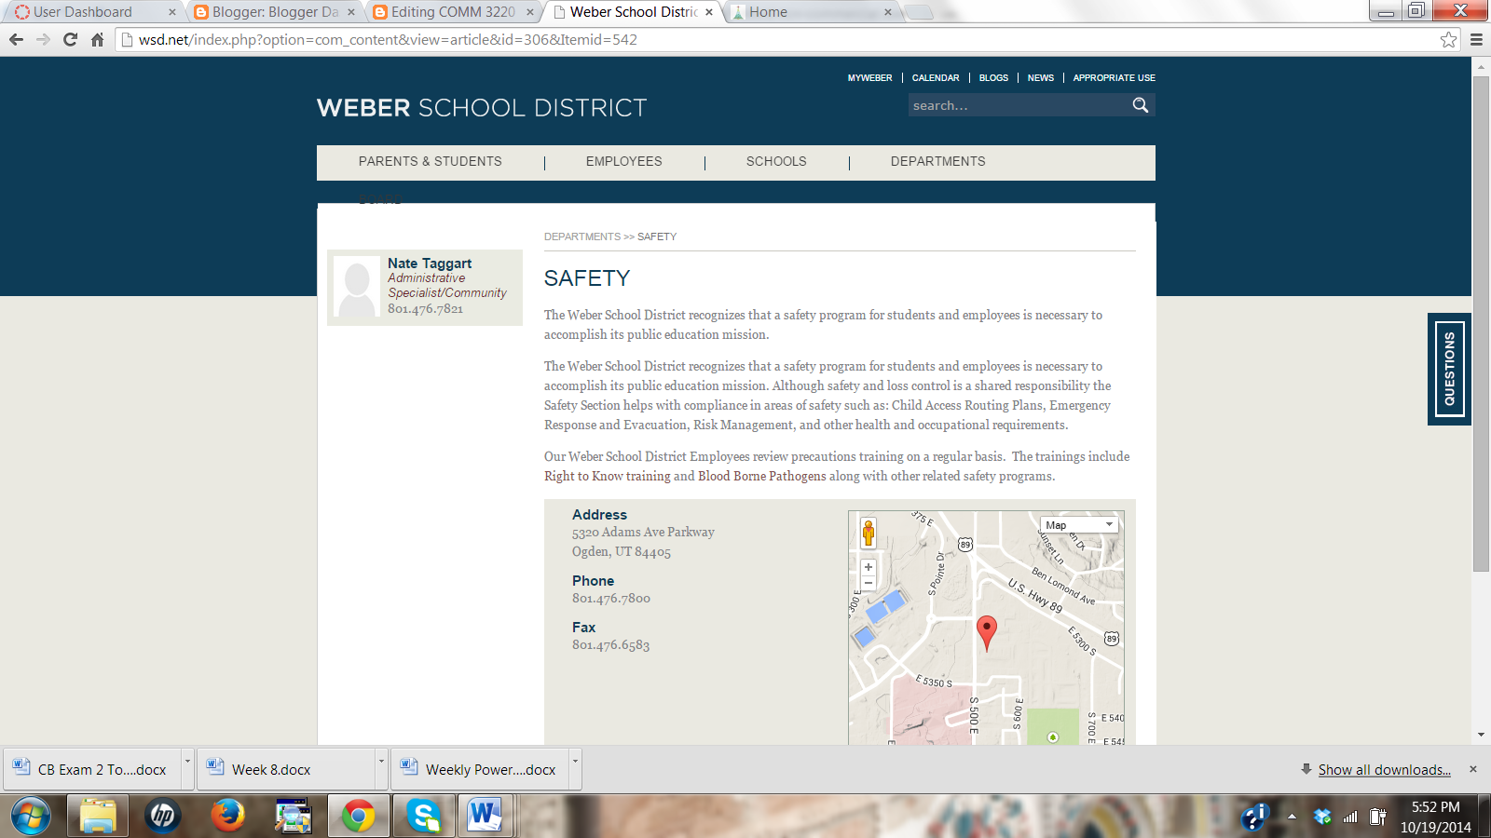Focus the browser address bar
This screenshot has height=838, width=1491.
pyautogui.click(x=787, y=40)
